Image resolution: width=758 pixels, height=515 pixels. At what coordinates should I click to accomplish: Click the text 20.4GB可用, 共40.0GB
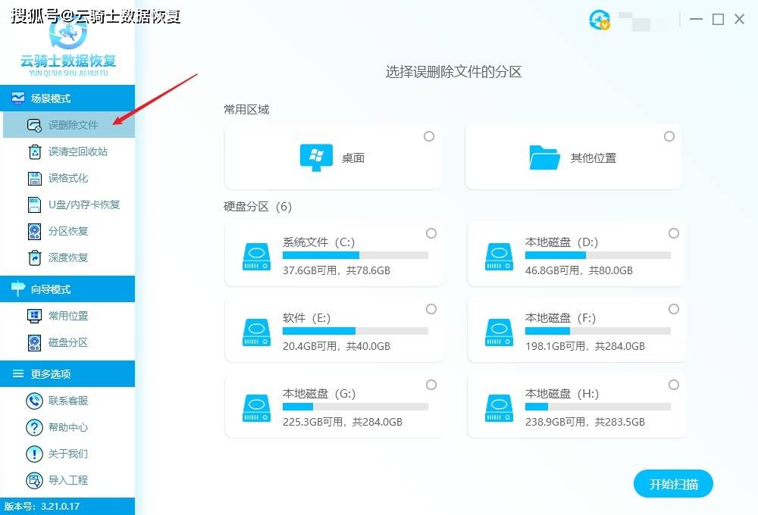pyautogui.click(x=337, y=346)
